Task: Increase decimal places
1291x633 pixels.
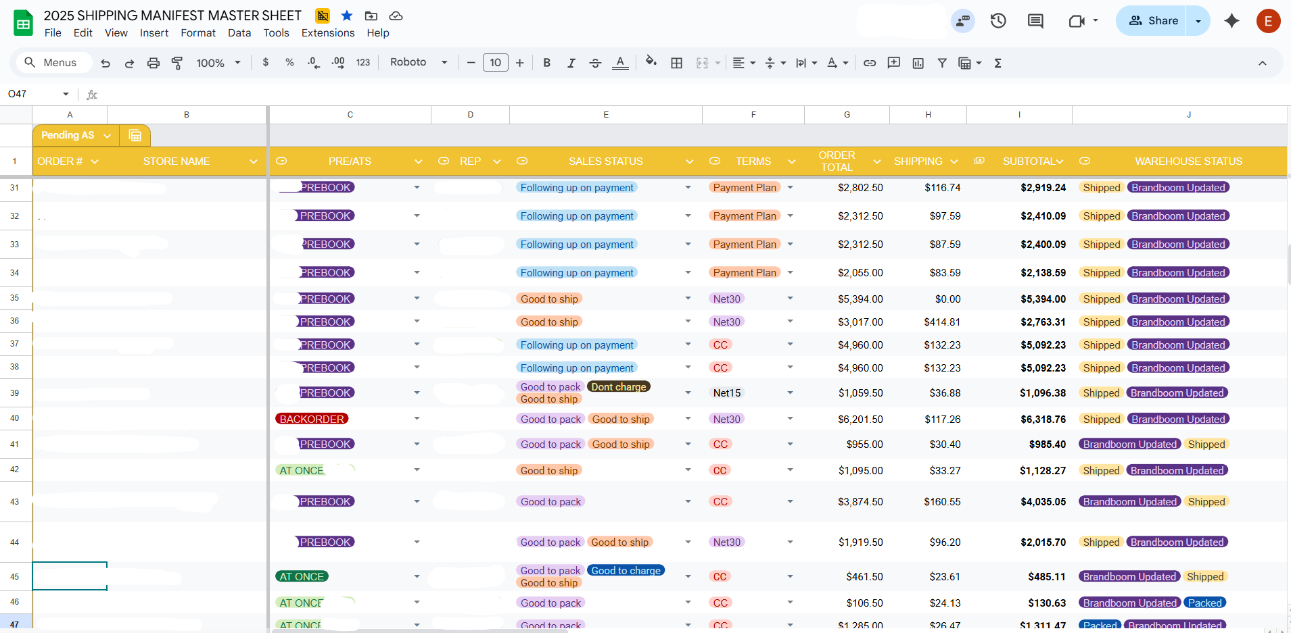Action: (338, 62)
